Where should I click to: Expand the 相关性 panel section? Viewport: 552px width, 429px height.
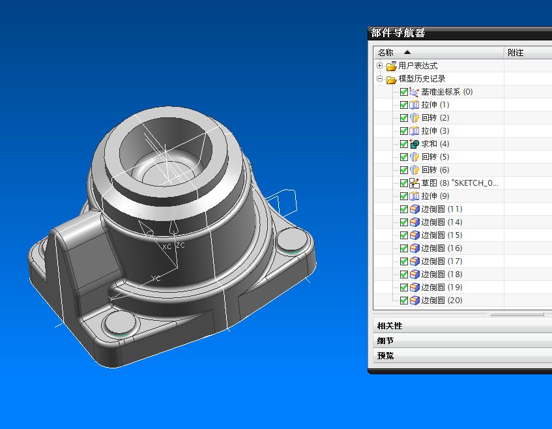tap(462, 326)
